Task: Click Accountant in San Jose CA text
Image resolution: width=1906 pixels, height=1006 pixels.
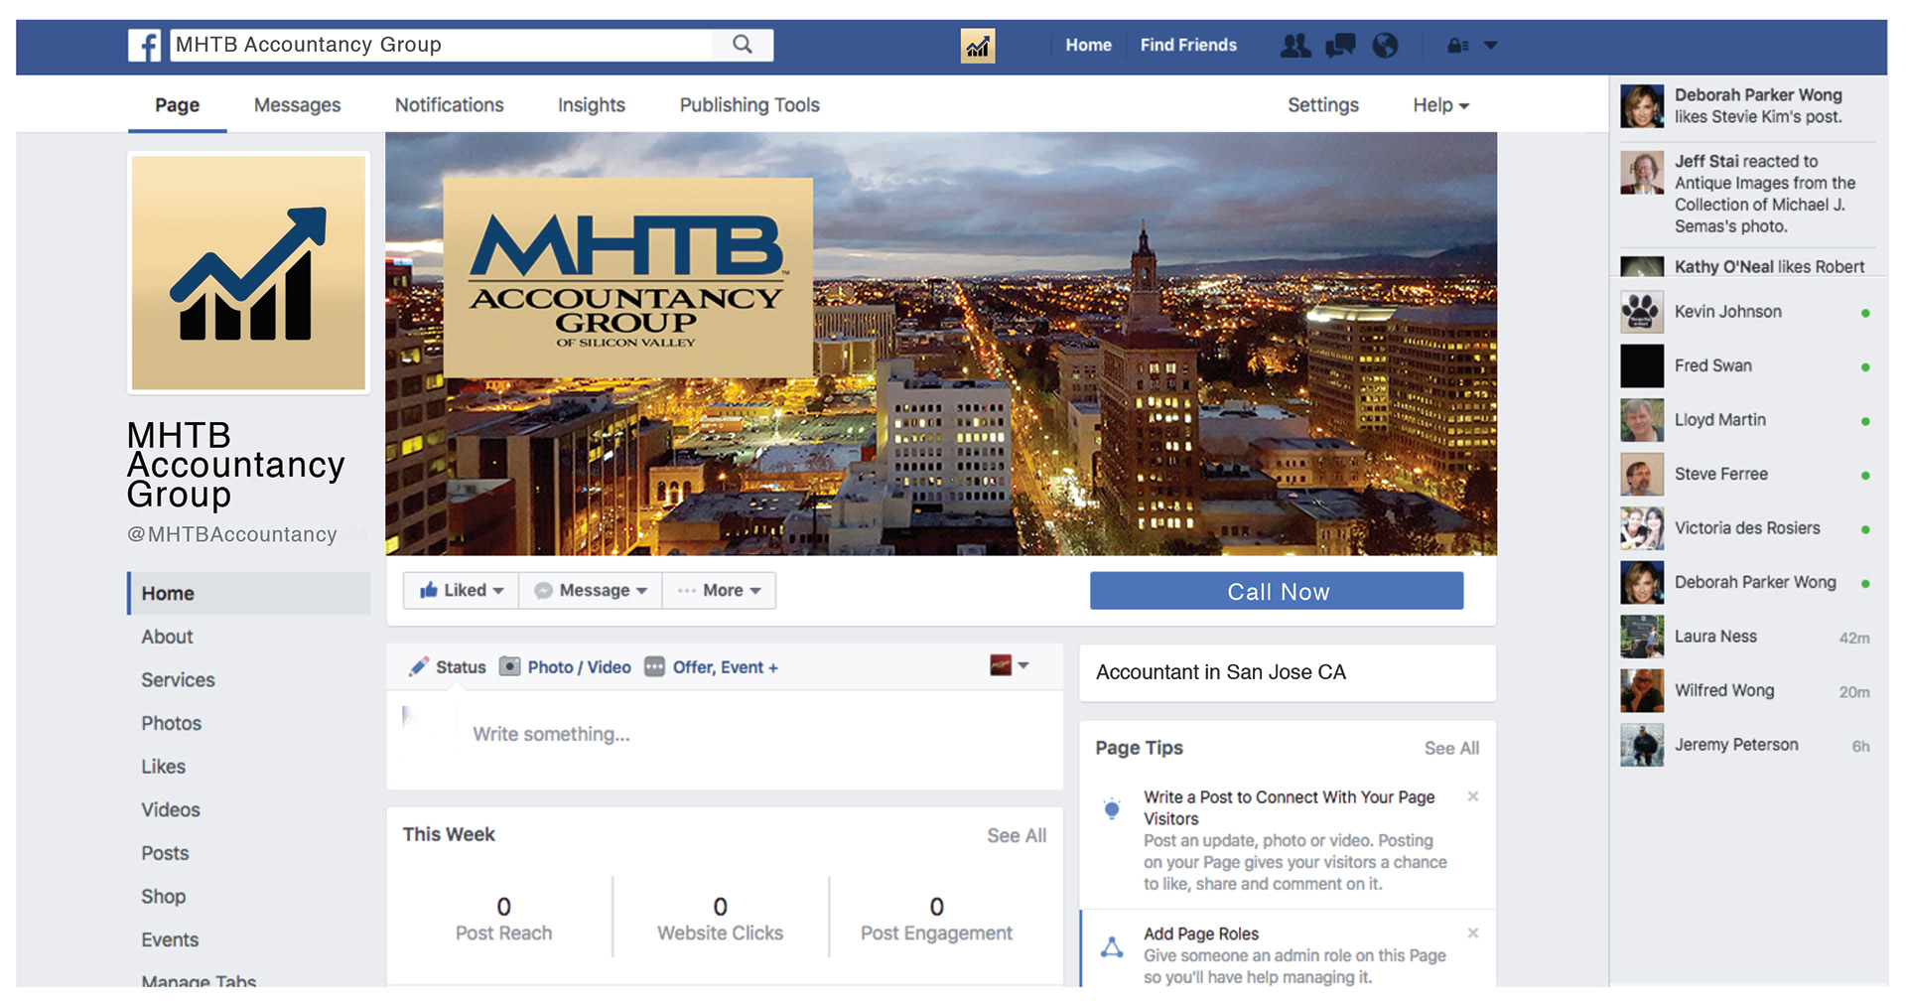Action: tap(1221, 672)
